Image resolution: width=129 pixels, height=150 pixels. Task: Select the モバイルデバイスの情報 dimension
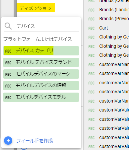41,86
